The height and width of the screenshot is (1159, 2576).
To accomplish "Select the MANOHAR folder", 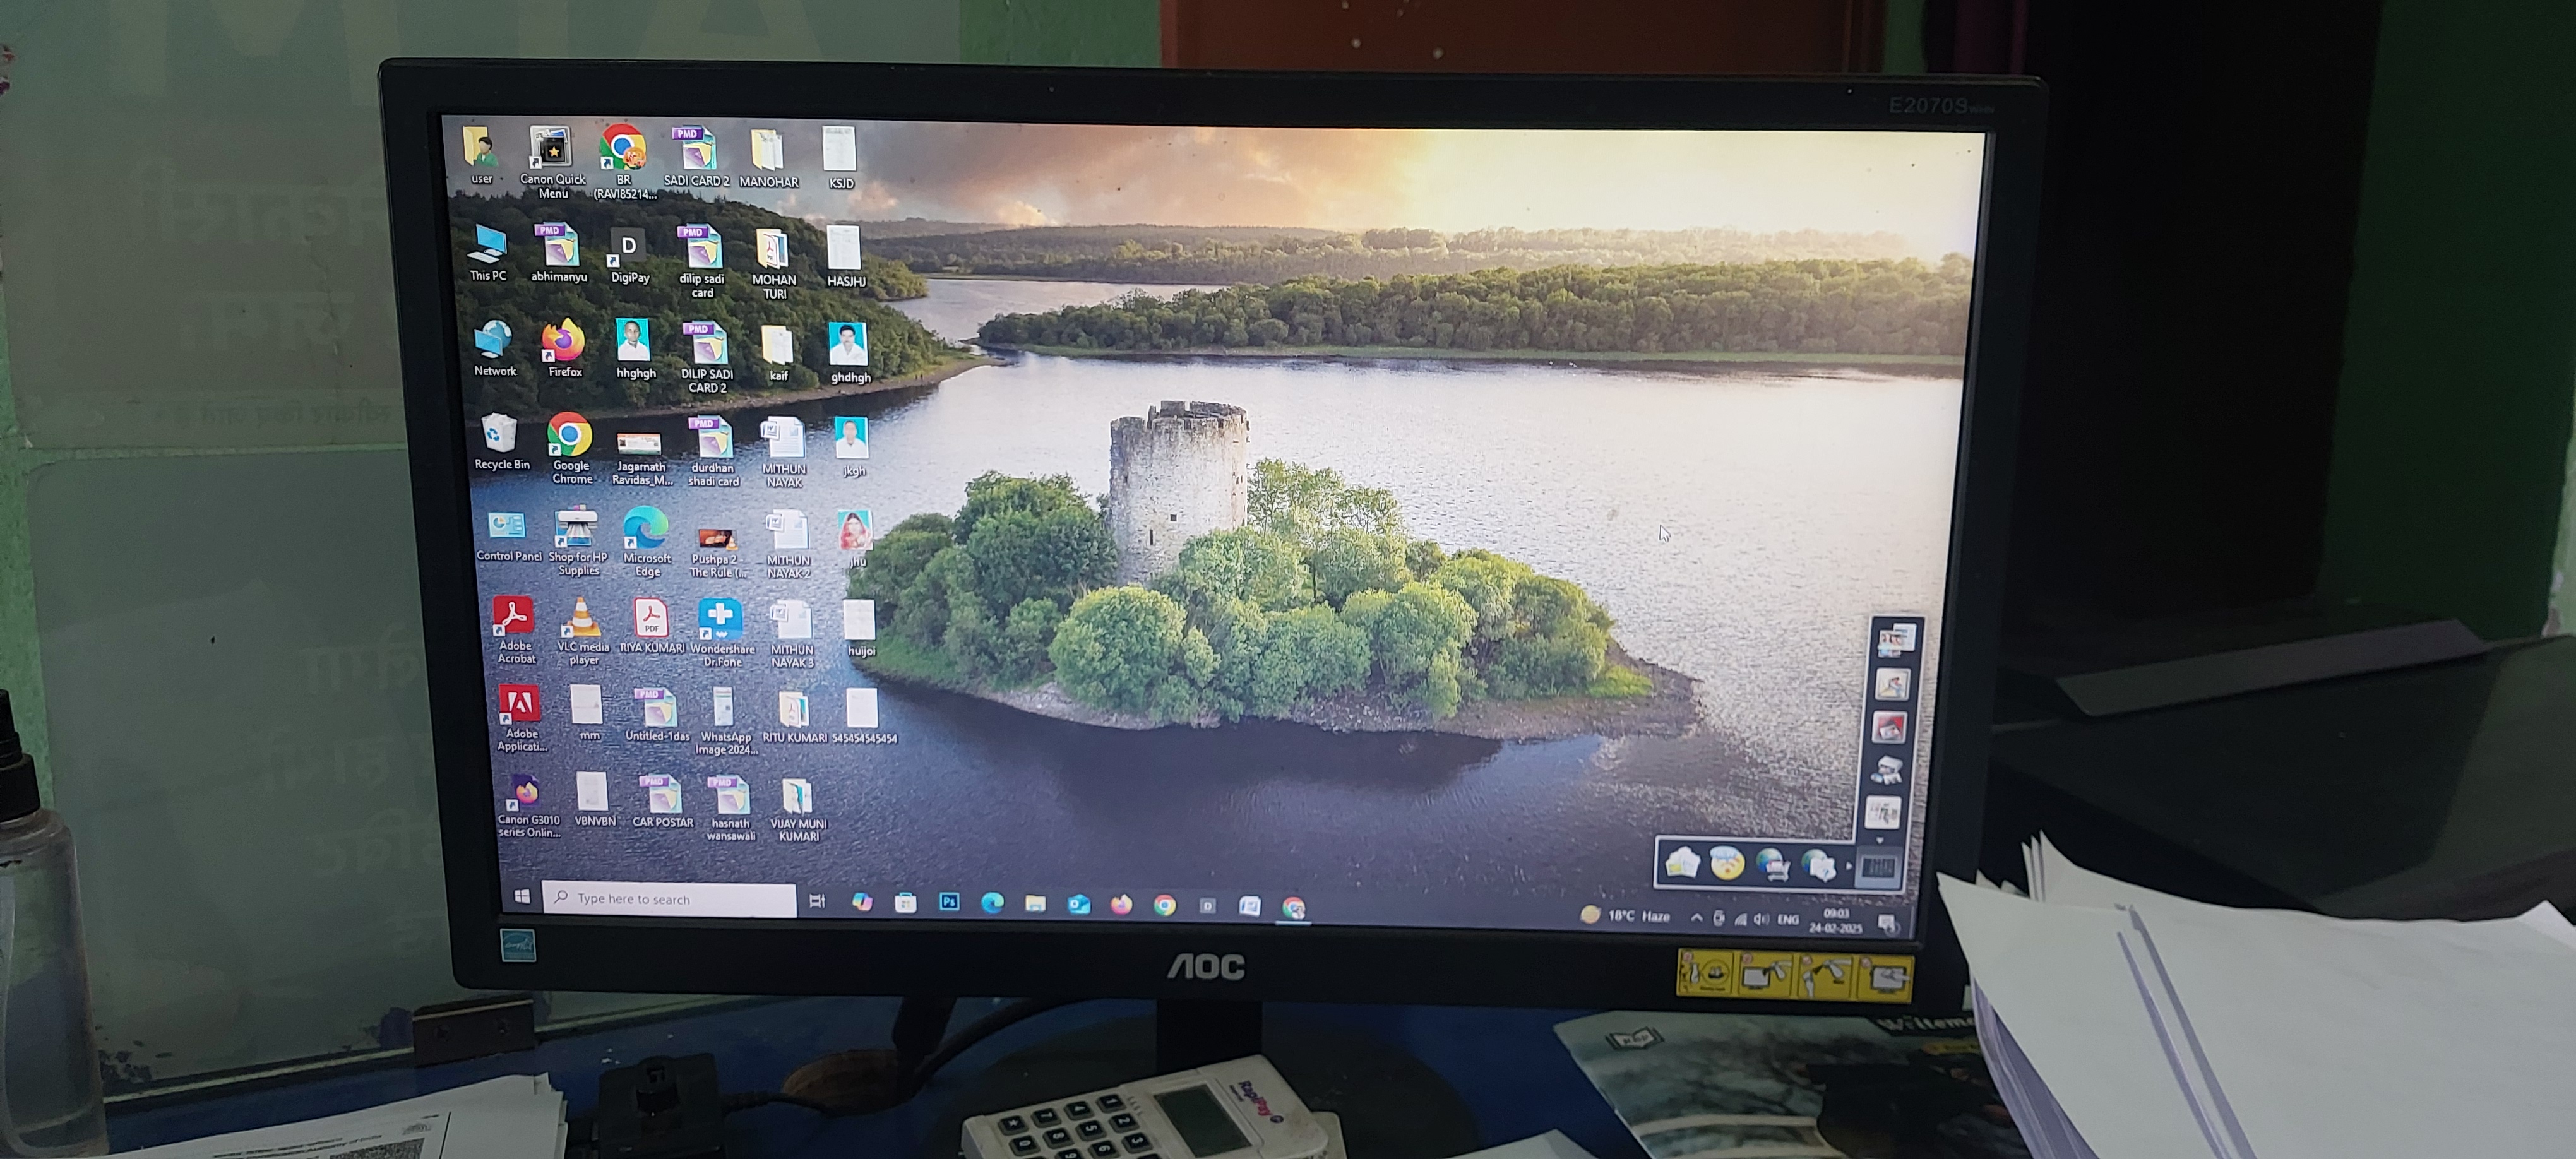I will 768,159.
